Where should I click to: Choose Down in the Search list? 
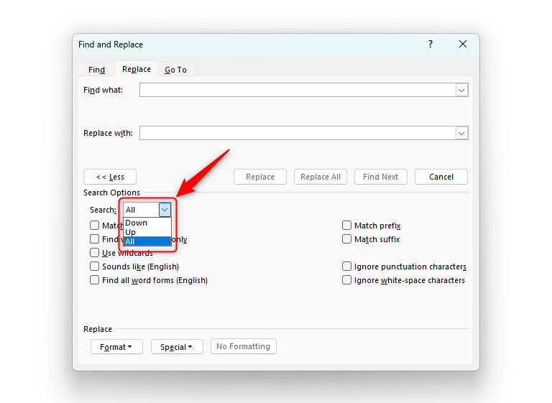click(x=147, y=223)
